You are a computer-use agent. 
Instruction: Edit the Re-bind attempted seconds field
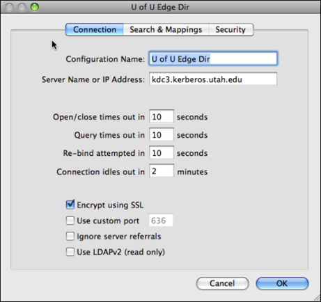pos(162,152)
